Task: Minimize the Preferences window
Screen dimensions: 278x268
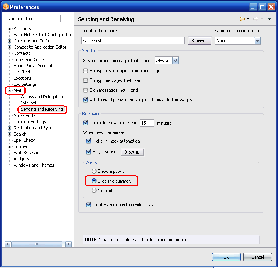Action: tap(253, 7)
